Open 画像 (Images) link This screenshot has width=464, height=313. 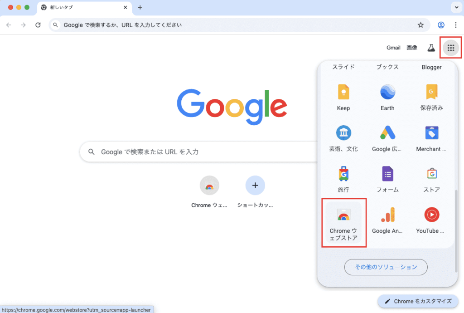pyautogui.click(x=411, y=48)
